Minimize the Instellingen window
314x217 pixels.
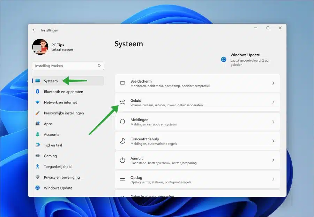(x=256, y=28)
